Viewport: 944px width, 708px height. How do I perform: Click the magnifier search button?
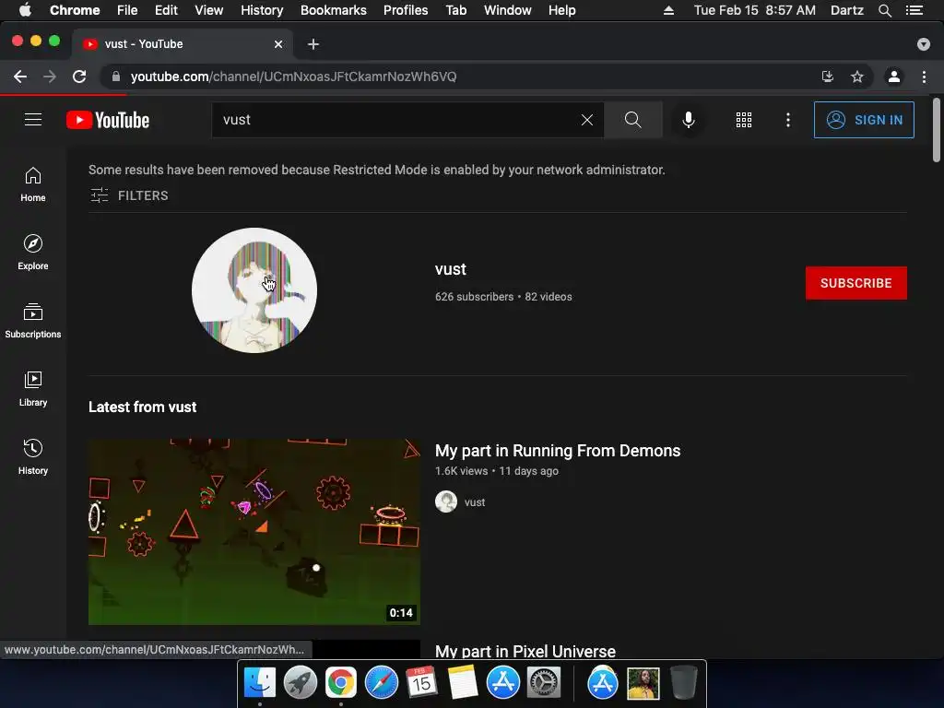click(x=632, y=120)
